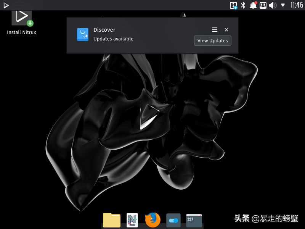Open the application launcher in the top-left corner

[6, 5]
